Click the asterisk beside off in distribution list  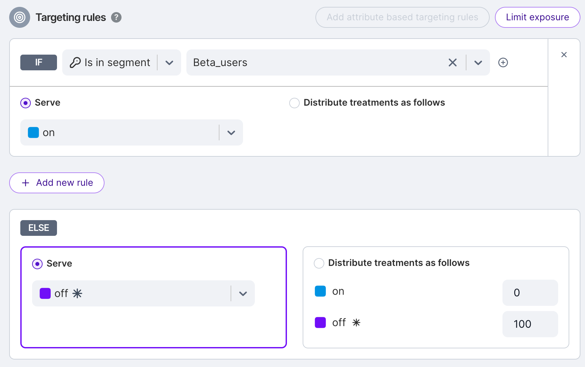356,323
